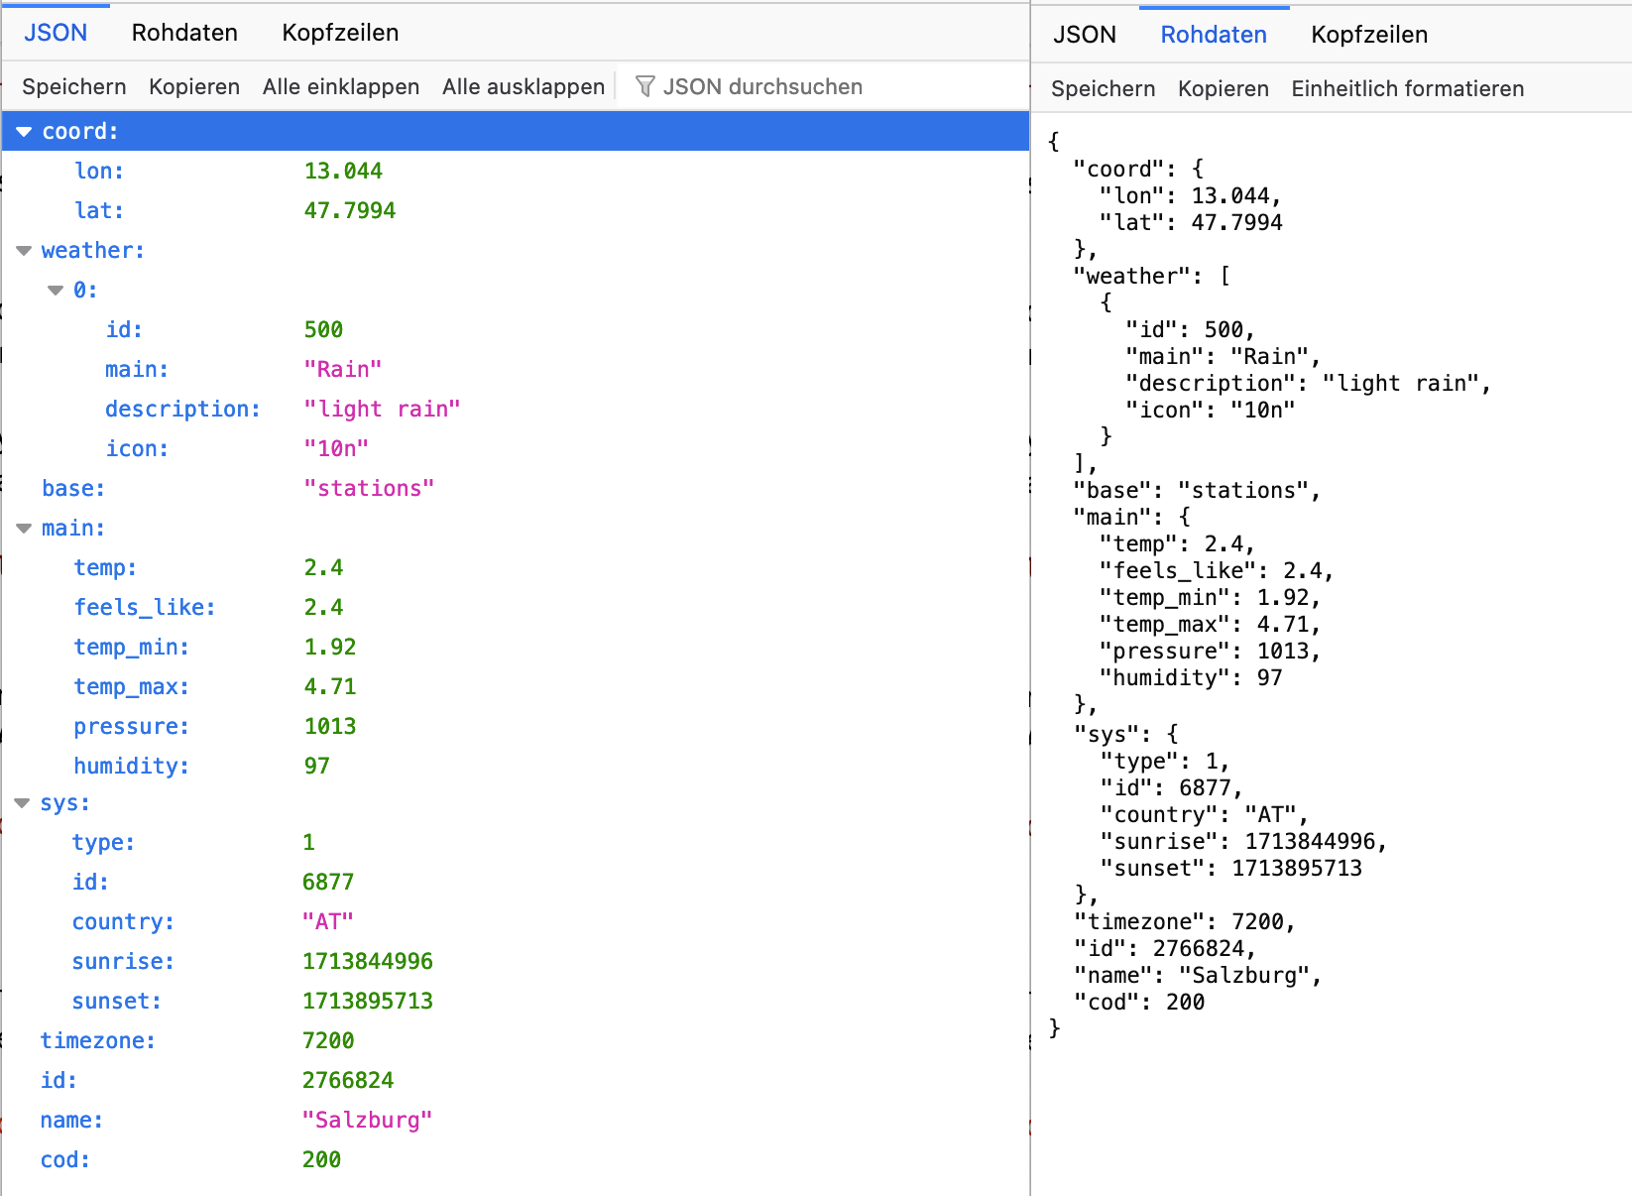1632x1196 pixels.
Task: Click Speichern in right panel toolbar
Action: 1104,89
